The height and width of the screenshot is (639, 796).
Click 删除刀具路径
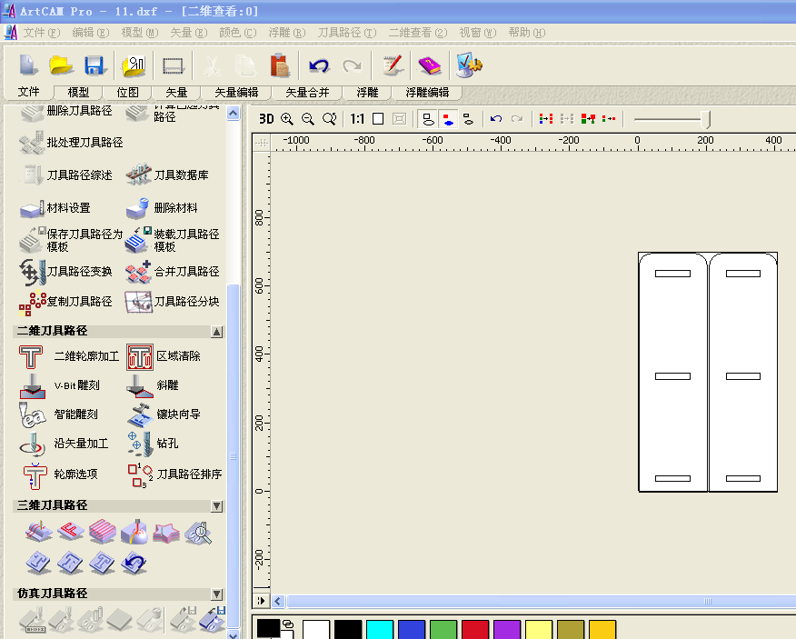(x=65, y=112)
